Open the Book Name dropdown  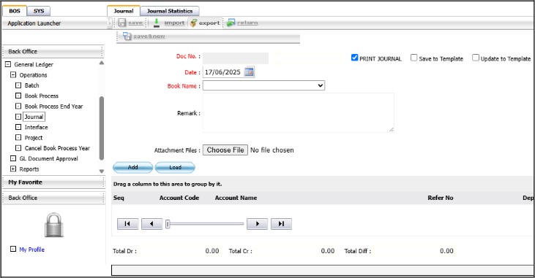click(x=263, y=85)
